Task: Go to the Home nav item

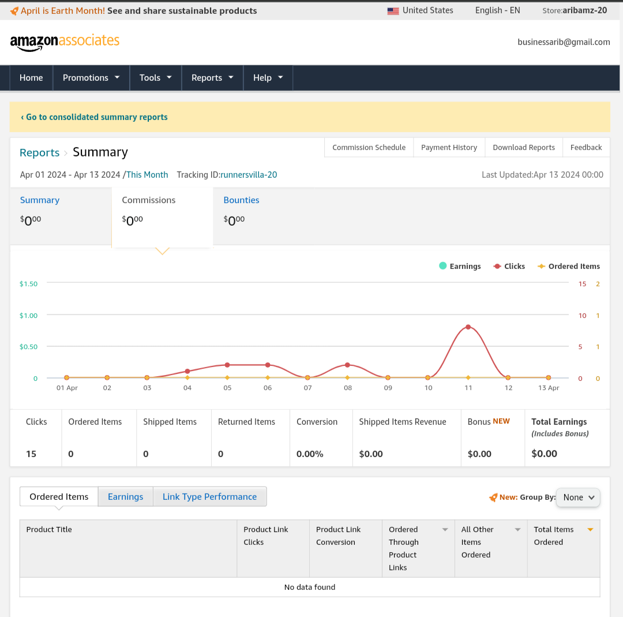Action: tap(31, 78)
